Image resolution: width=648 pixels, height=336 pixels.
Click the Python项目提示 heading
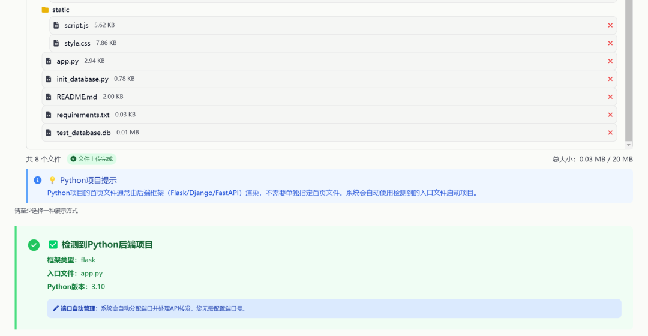point(88,180)
